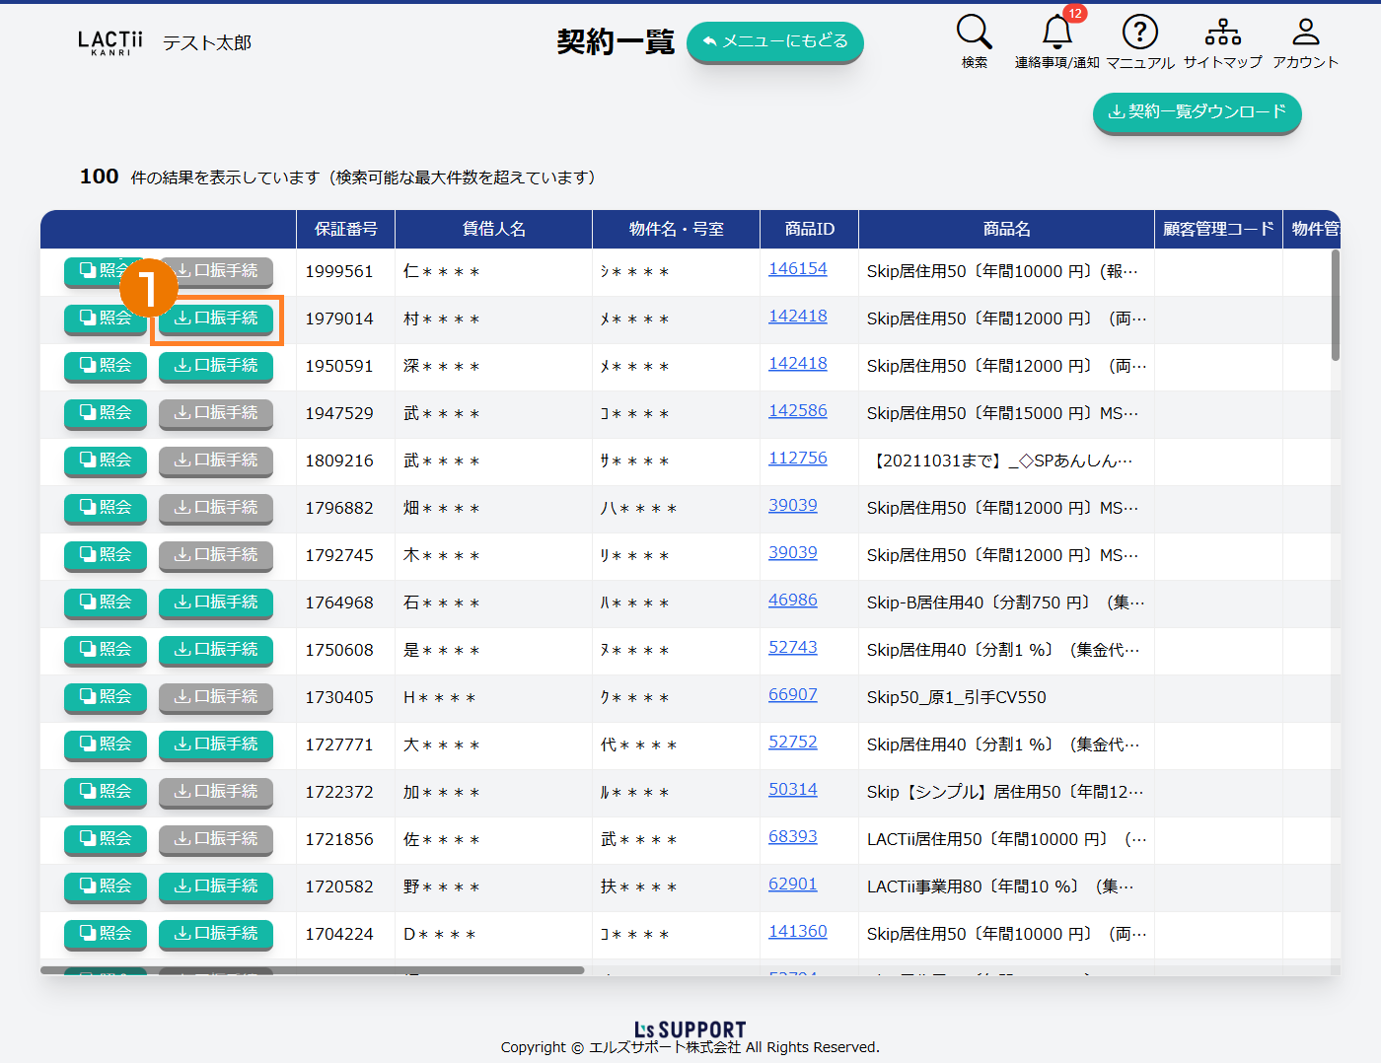This screenshot has width=1381, height=1063.
Task: Click the 保証番号 column header
Action: pos(345,229)
